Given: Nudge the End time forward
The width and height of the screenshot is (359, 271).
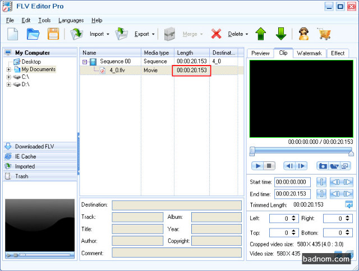Looking at the screenshot, I should click(x=347, y=194).
